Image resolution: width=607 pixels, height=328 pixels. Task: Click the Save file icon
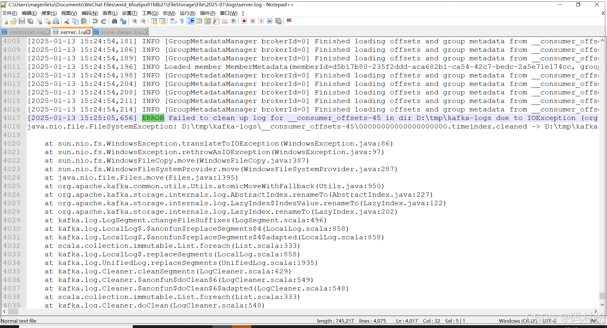22,21
